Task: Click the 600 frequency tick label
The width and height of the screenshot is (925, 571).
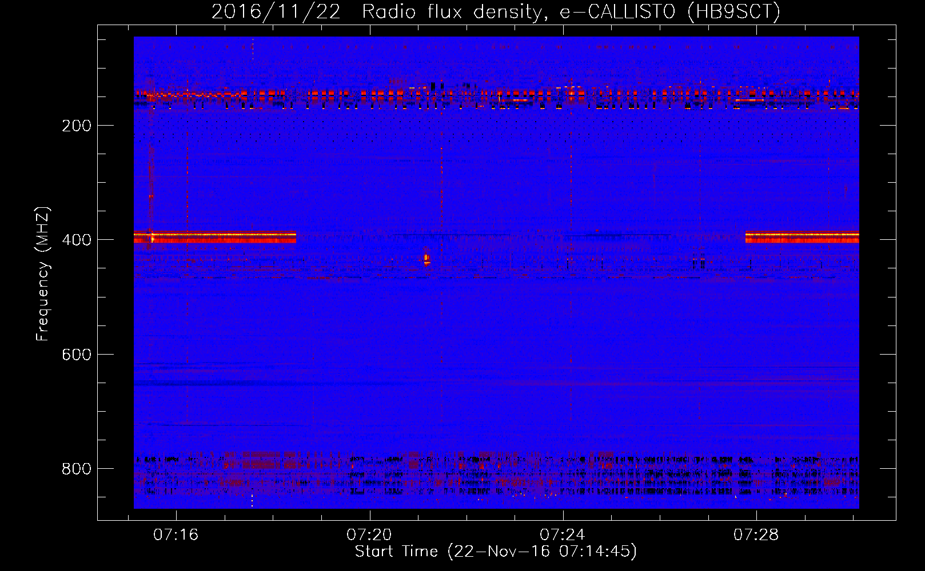Action: click(x=77, y=355)
